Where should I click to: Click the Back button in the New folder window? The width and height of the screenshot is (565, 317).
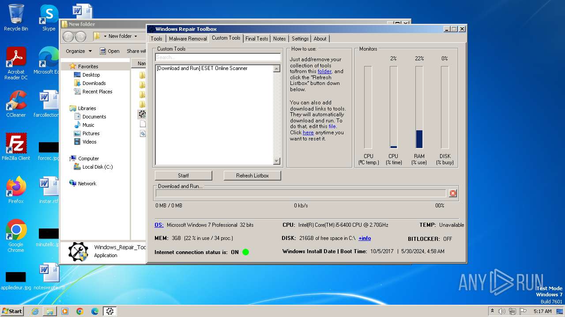pyautogui.click(x=68, y=37)
